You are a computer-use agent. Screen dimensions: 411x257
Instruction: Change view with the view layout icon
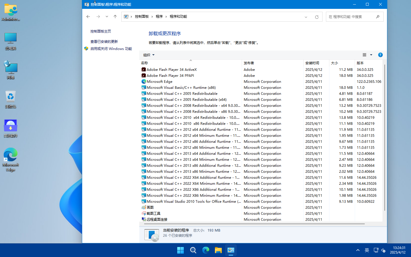tap(364, 55)
